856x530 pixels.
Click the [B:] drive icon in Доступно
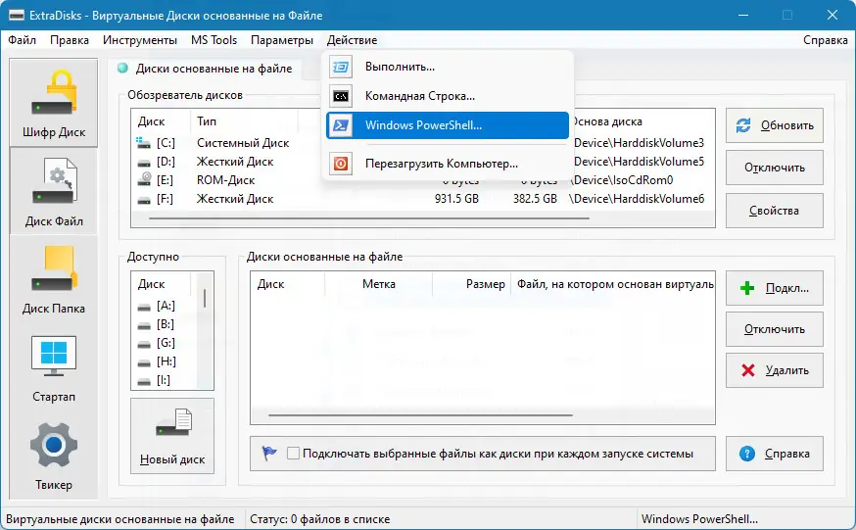(144, 325)
